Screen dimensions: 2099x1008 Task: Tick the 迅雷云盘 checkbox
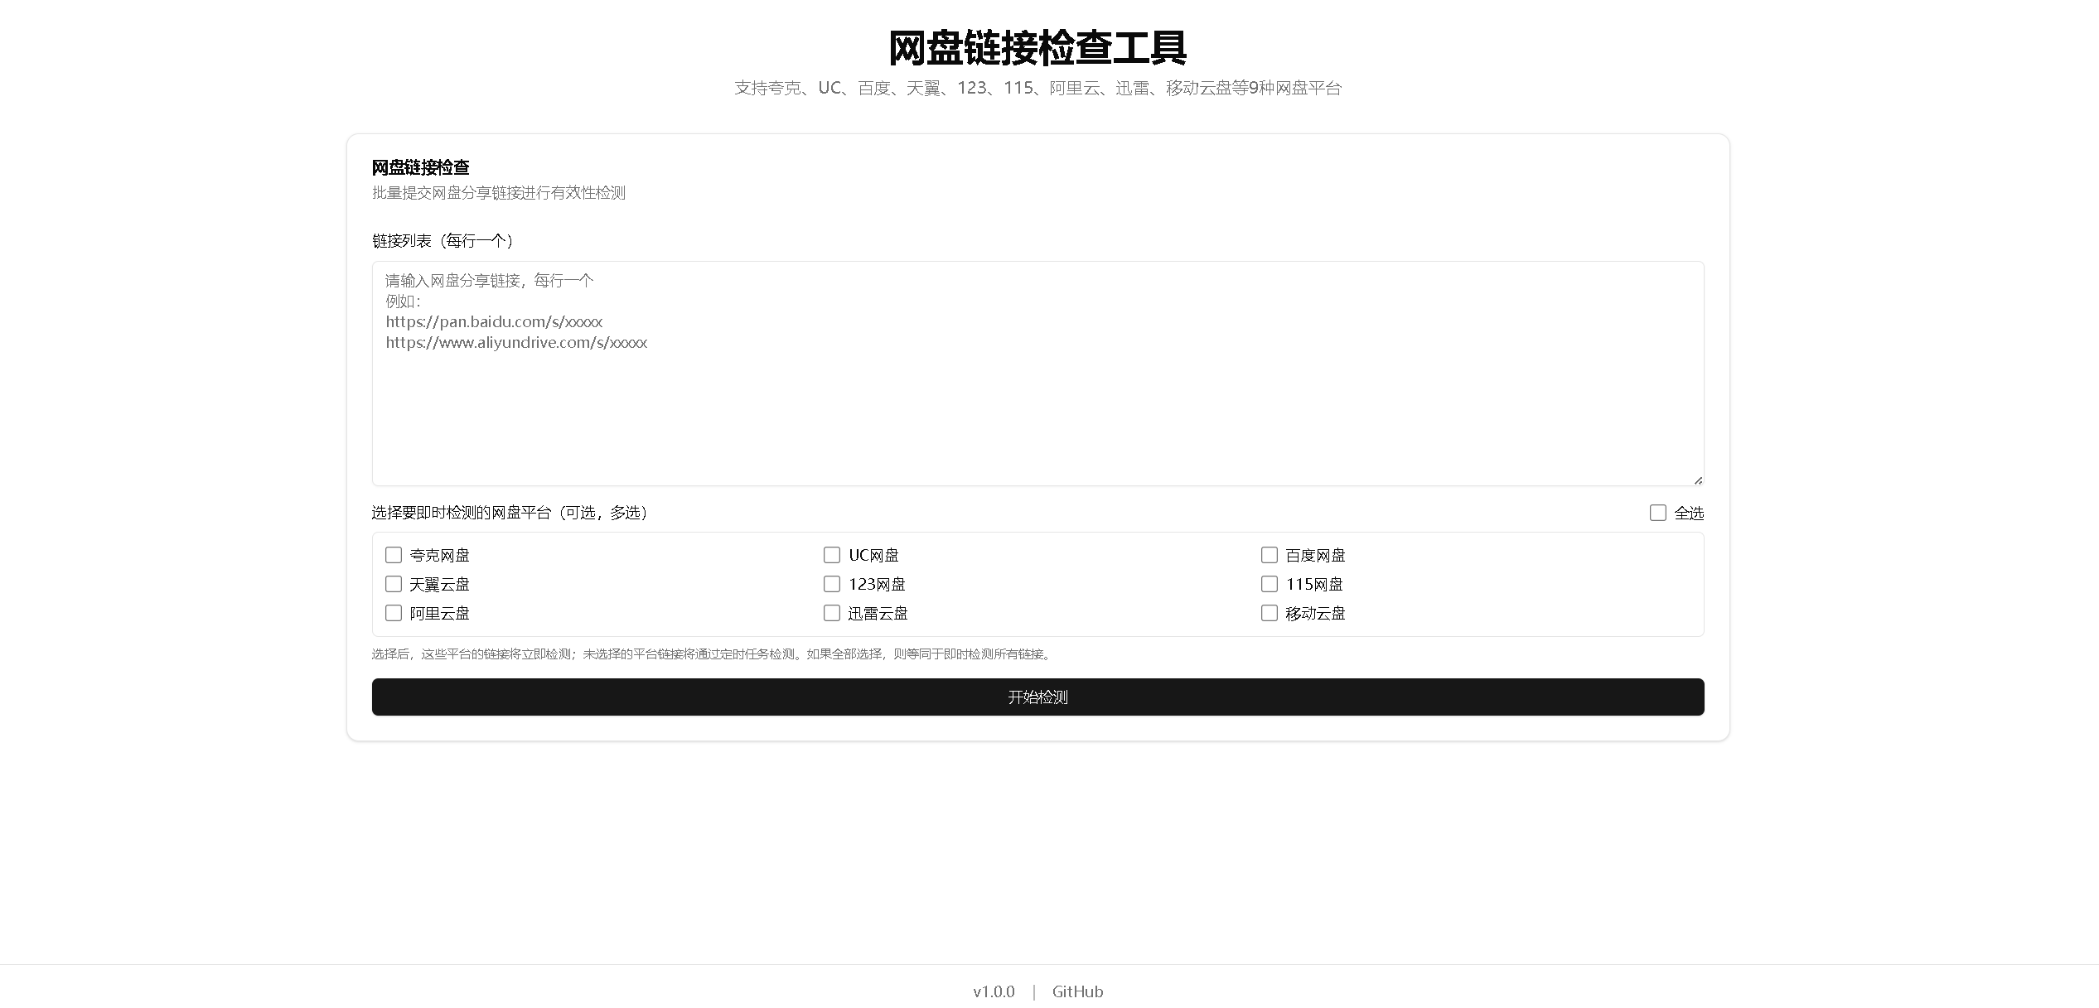tap(831, 613)
